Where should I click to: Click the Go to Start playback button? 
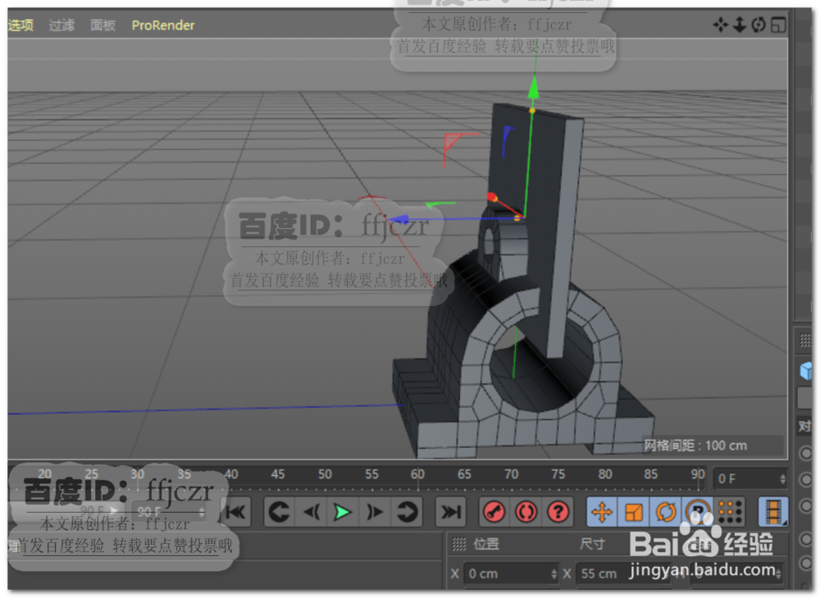pos(235,512)
